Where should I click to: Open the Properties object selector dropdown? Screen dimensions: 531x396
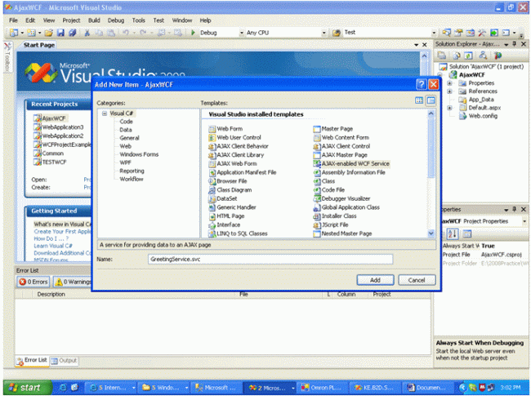pos(524,221)
